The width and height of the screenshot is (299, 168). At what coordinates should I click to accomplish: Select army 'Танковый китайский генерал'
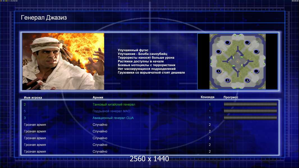point(114,104)
